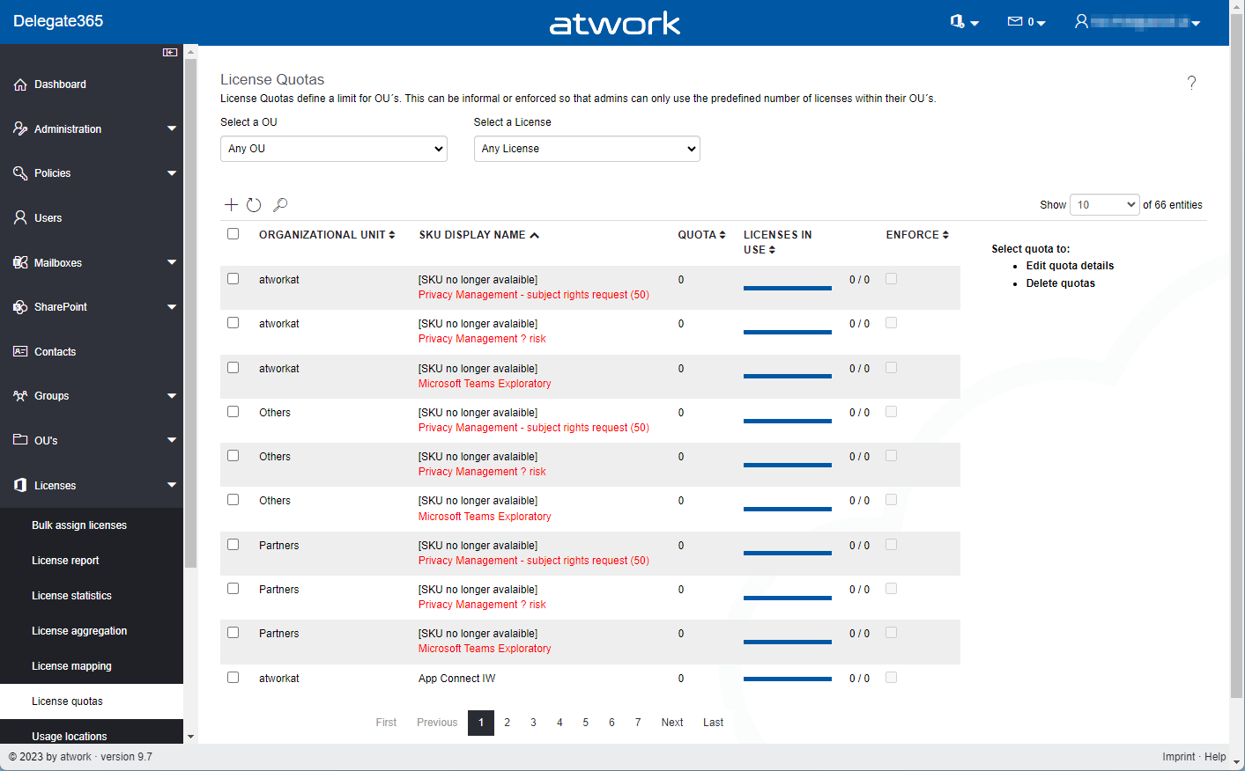Click the refresh list icon

pos(254,205)
